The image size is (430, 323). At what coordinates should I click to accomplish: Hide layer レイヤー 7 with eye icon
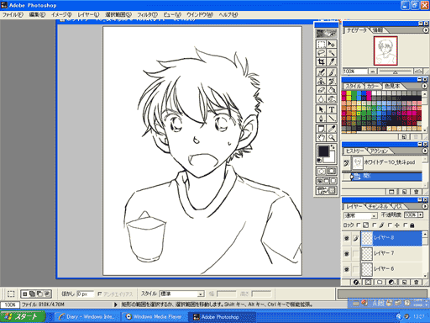click(347, 254)
